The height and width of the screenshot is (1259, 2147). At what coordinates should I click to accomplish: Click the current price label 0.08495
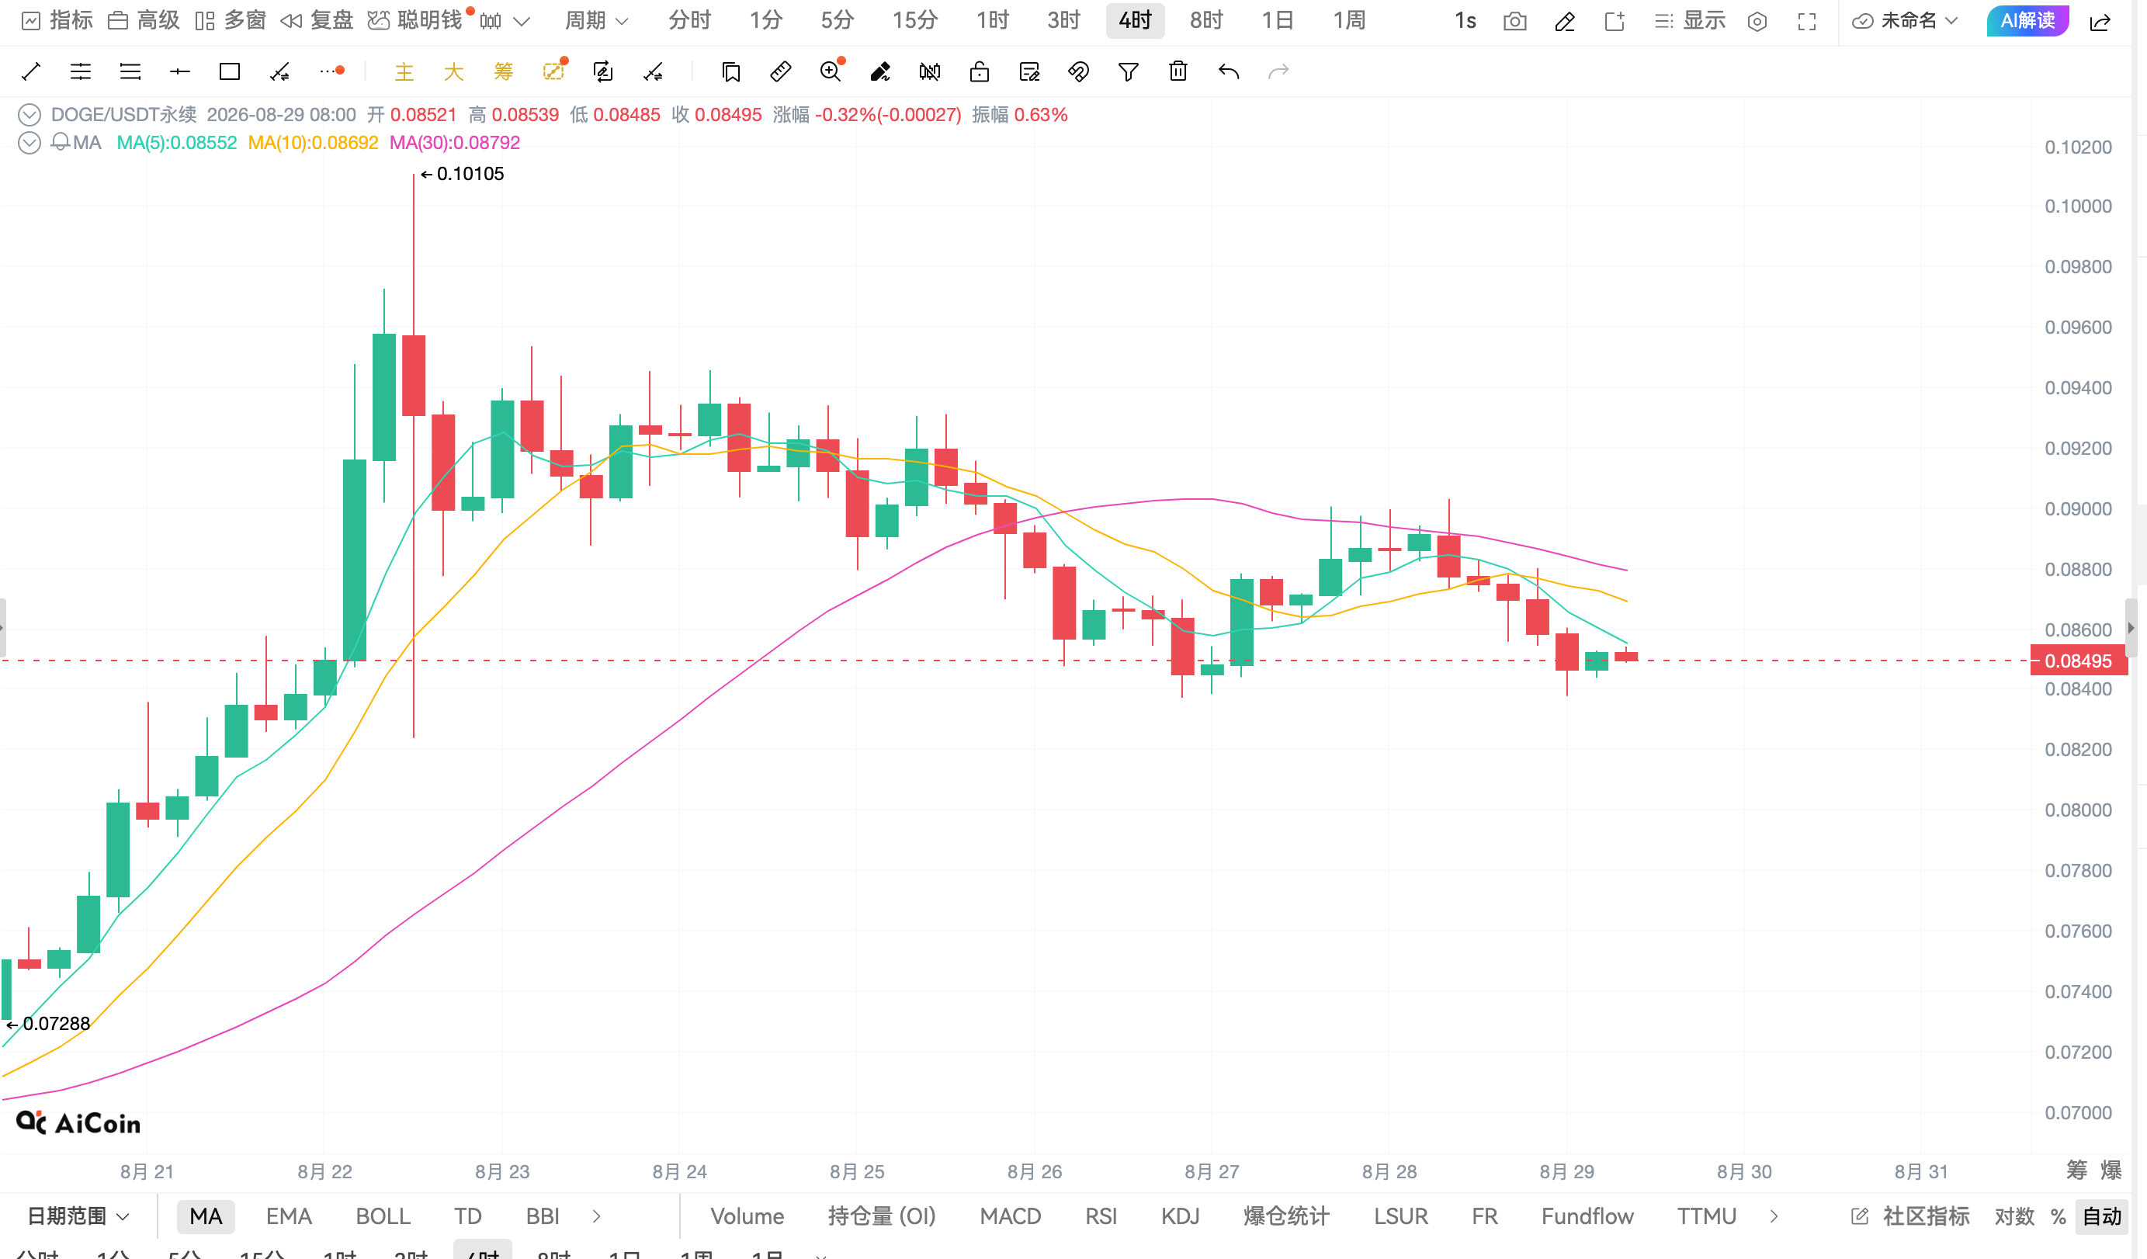(x=2079, y=661)
